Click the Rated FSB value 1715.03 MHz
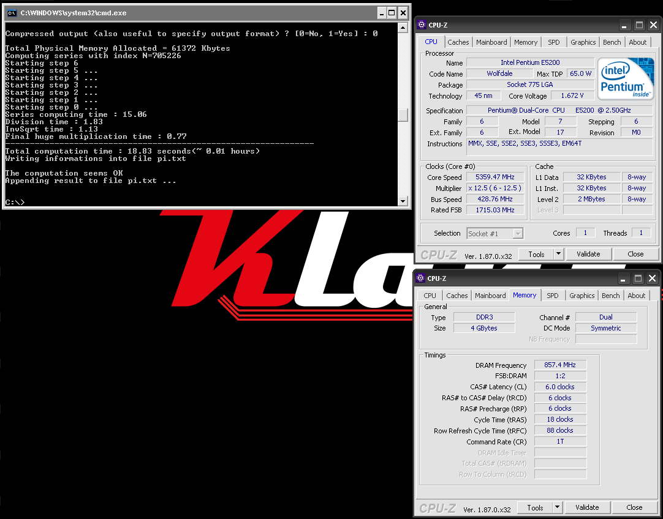Screen dimensions: 663x519 pyautogui.click(x=495, y=210)
